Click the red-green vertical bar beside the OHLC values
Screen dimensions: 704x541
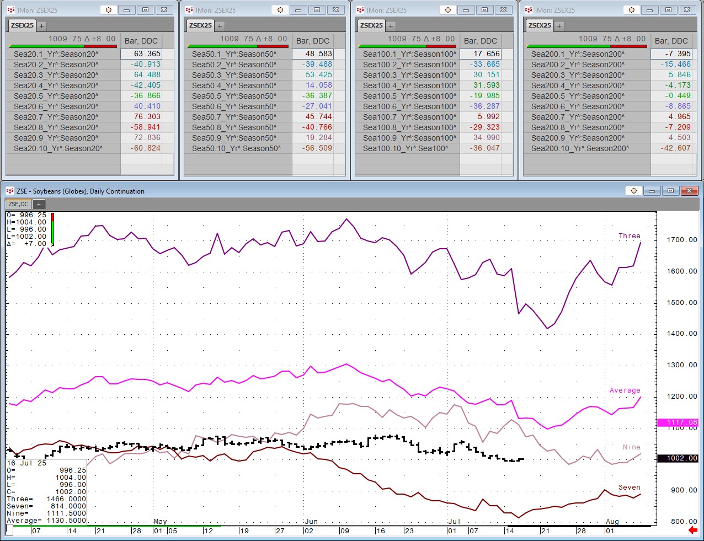(x=52, y=229)
